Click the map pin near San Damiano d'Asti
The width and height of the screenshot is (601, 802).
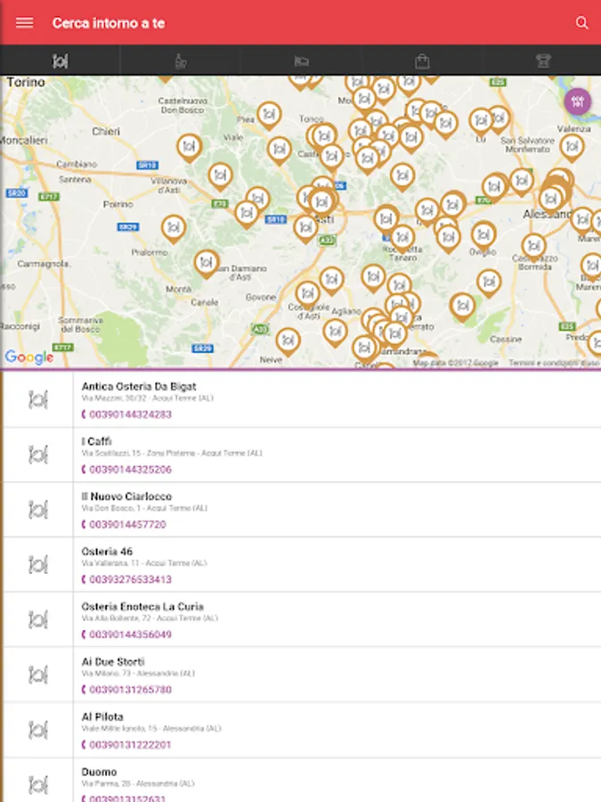207,263
